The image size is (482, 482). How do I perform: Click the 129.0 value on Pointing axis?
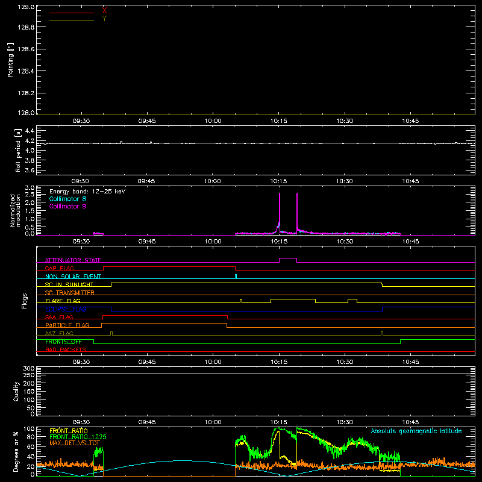pos(26,7)
